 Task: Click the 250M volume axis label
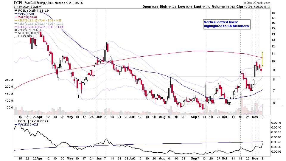coord(9,80)
